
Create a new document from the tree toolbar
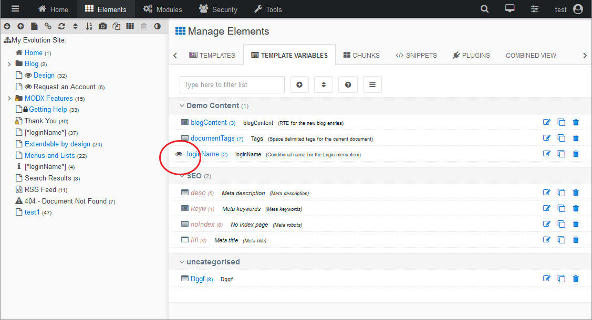34,26
